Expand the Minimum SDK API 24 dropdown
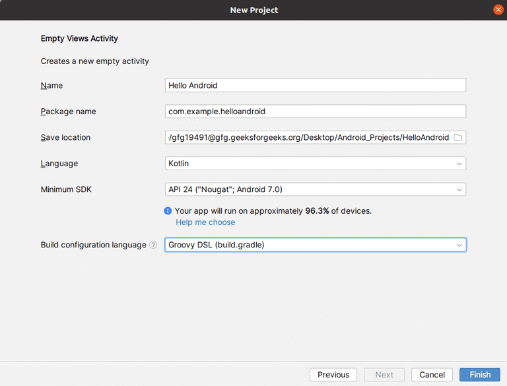507x386 pixels. [x=315, y=189]
